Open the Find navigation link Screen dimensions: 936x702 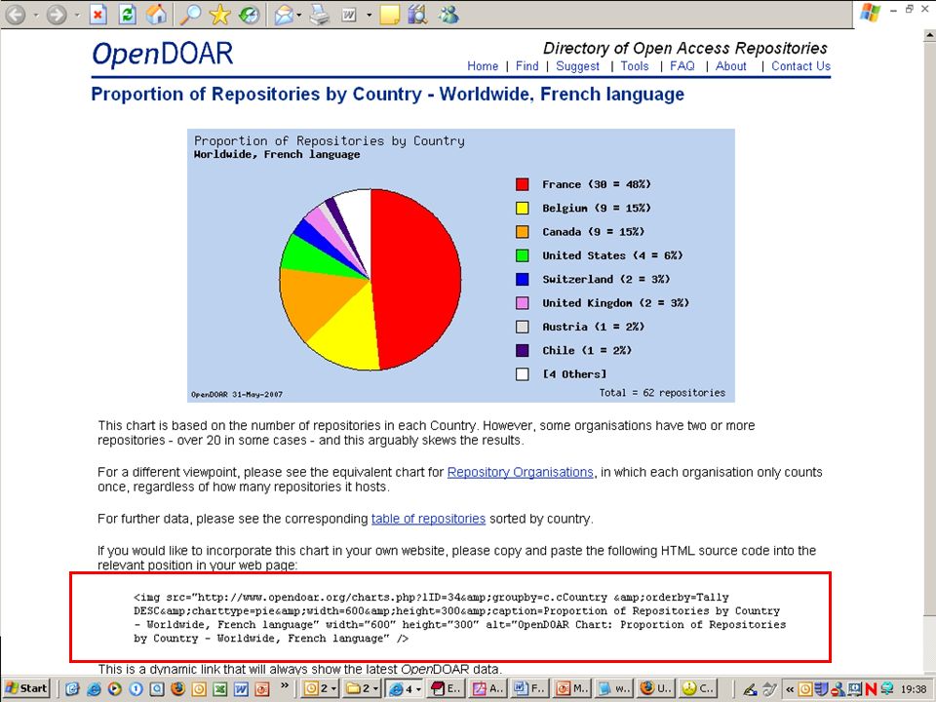[527, 66]
